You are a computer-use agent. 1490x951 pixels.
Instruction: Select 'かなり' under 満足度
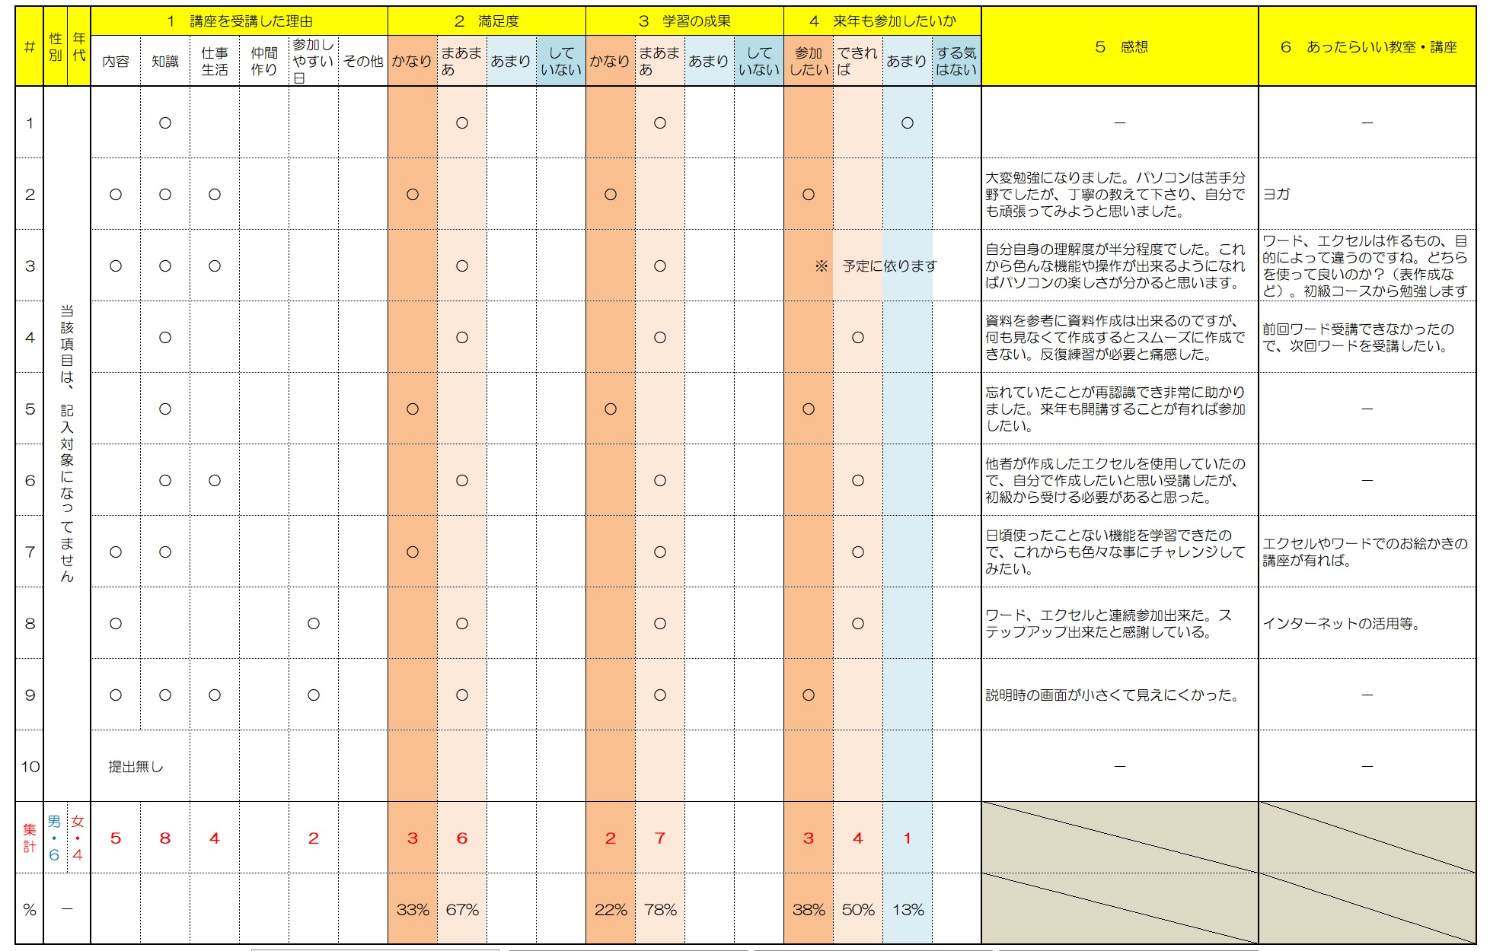click(413, 61)
